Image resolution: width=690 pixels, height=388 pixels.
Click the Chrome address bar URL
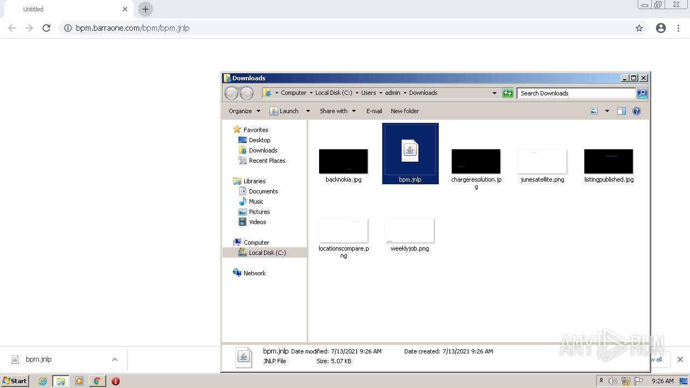(x=133, y=28)
